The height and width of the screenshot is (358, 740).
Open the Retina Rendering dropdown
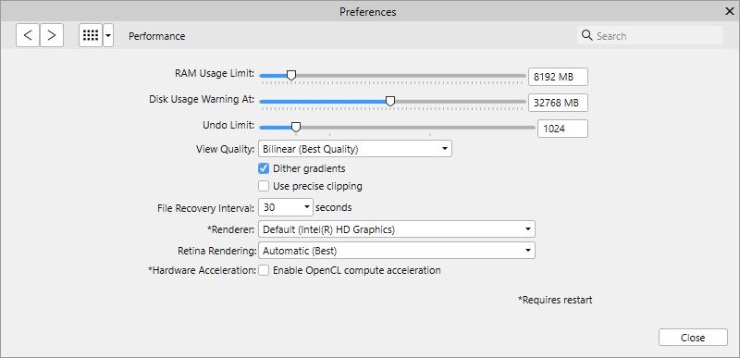(397, 251)
